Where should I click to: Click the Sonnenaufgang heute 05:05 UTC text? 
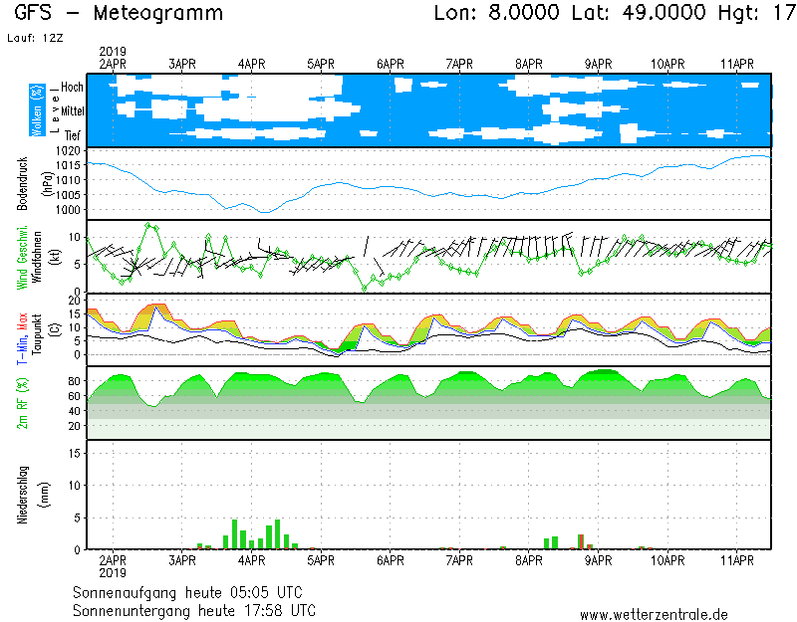(x=194, y=591)
